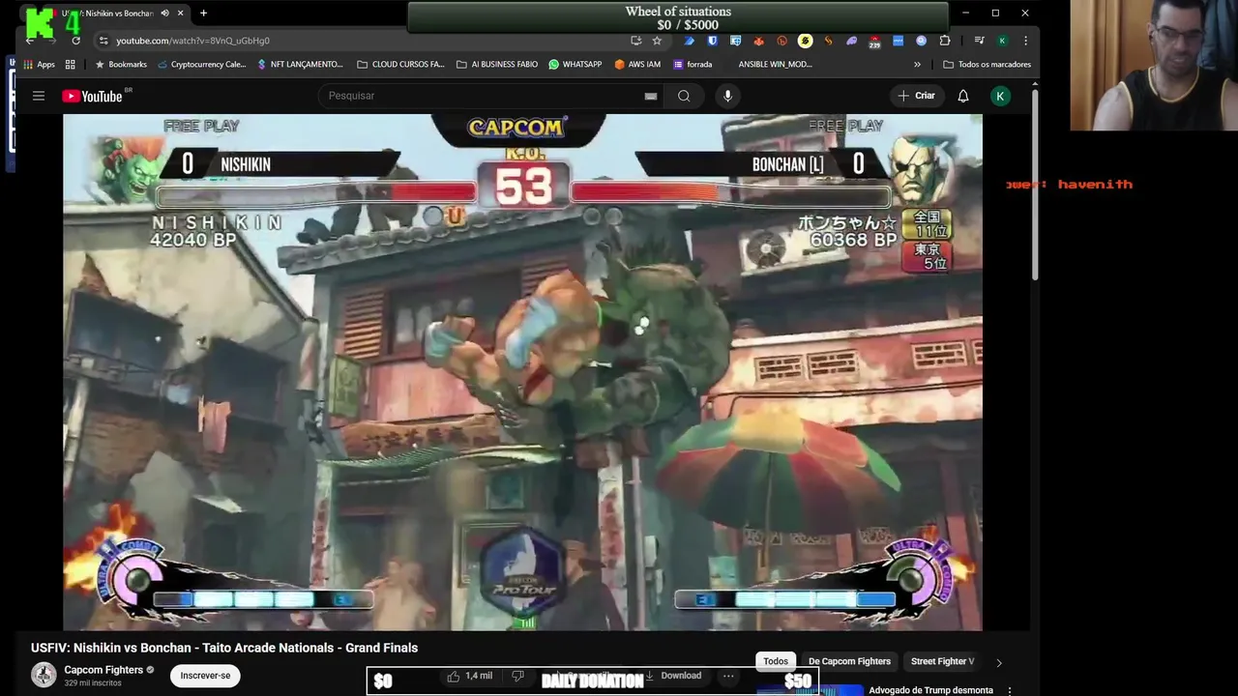This screenshot has height=696, width=1238.
Task: Open Cryptocurrency Cale... bookmark
Action: 200,65
